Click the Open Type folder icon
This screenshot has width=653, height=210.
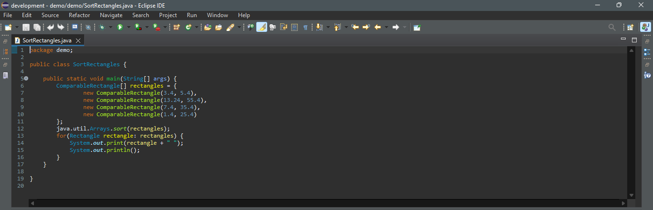click(207, 27)
